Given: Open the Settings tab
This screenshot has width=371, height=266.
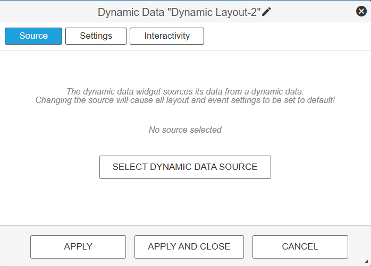Looking at the screenshot, I should coord(96,36).
